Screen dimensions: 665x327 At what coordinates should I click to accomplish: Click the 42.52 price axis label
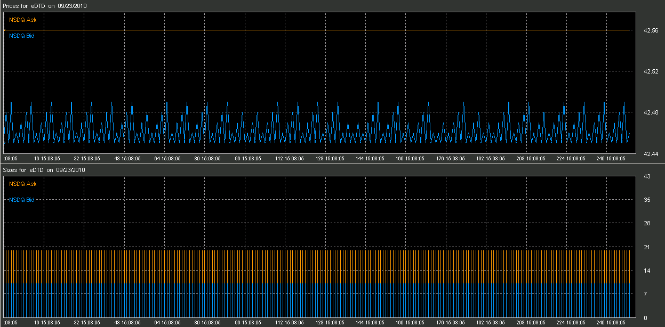click(x=651, y=71)
